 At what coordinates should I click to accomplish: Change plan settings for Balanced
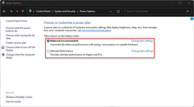coord(142,41)
